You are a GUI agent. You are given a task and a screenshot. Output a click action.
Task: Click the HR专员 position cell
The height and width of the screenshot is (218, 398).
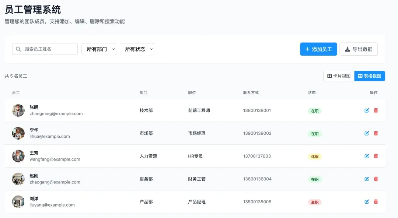pos(195,156)
